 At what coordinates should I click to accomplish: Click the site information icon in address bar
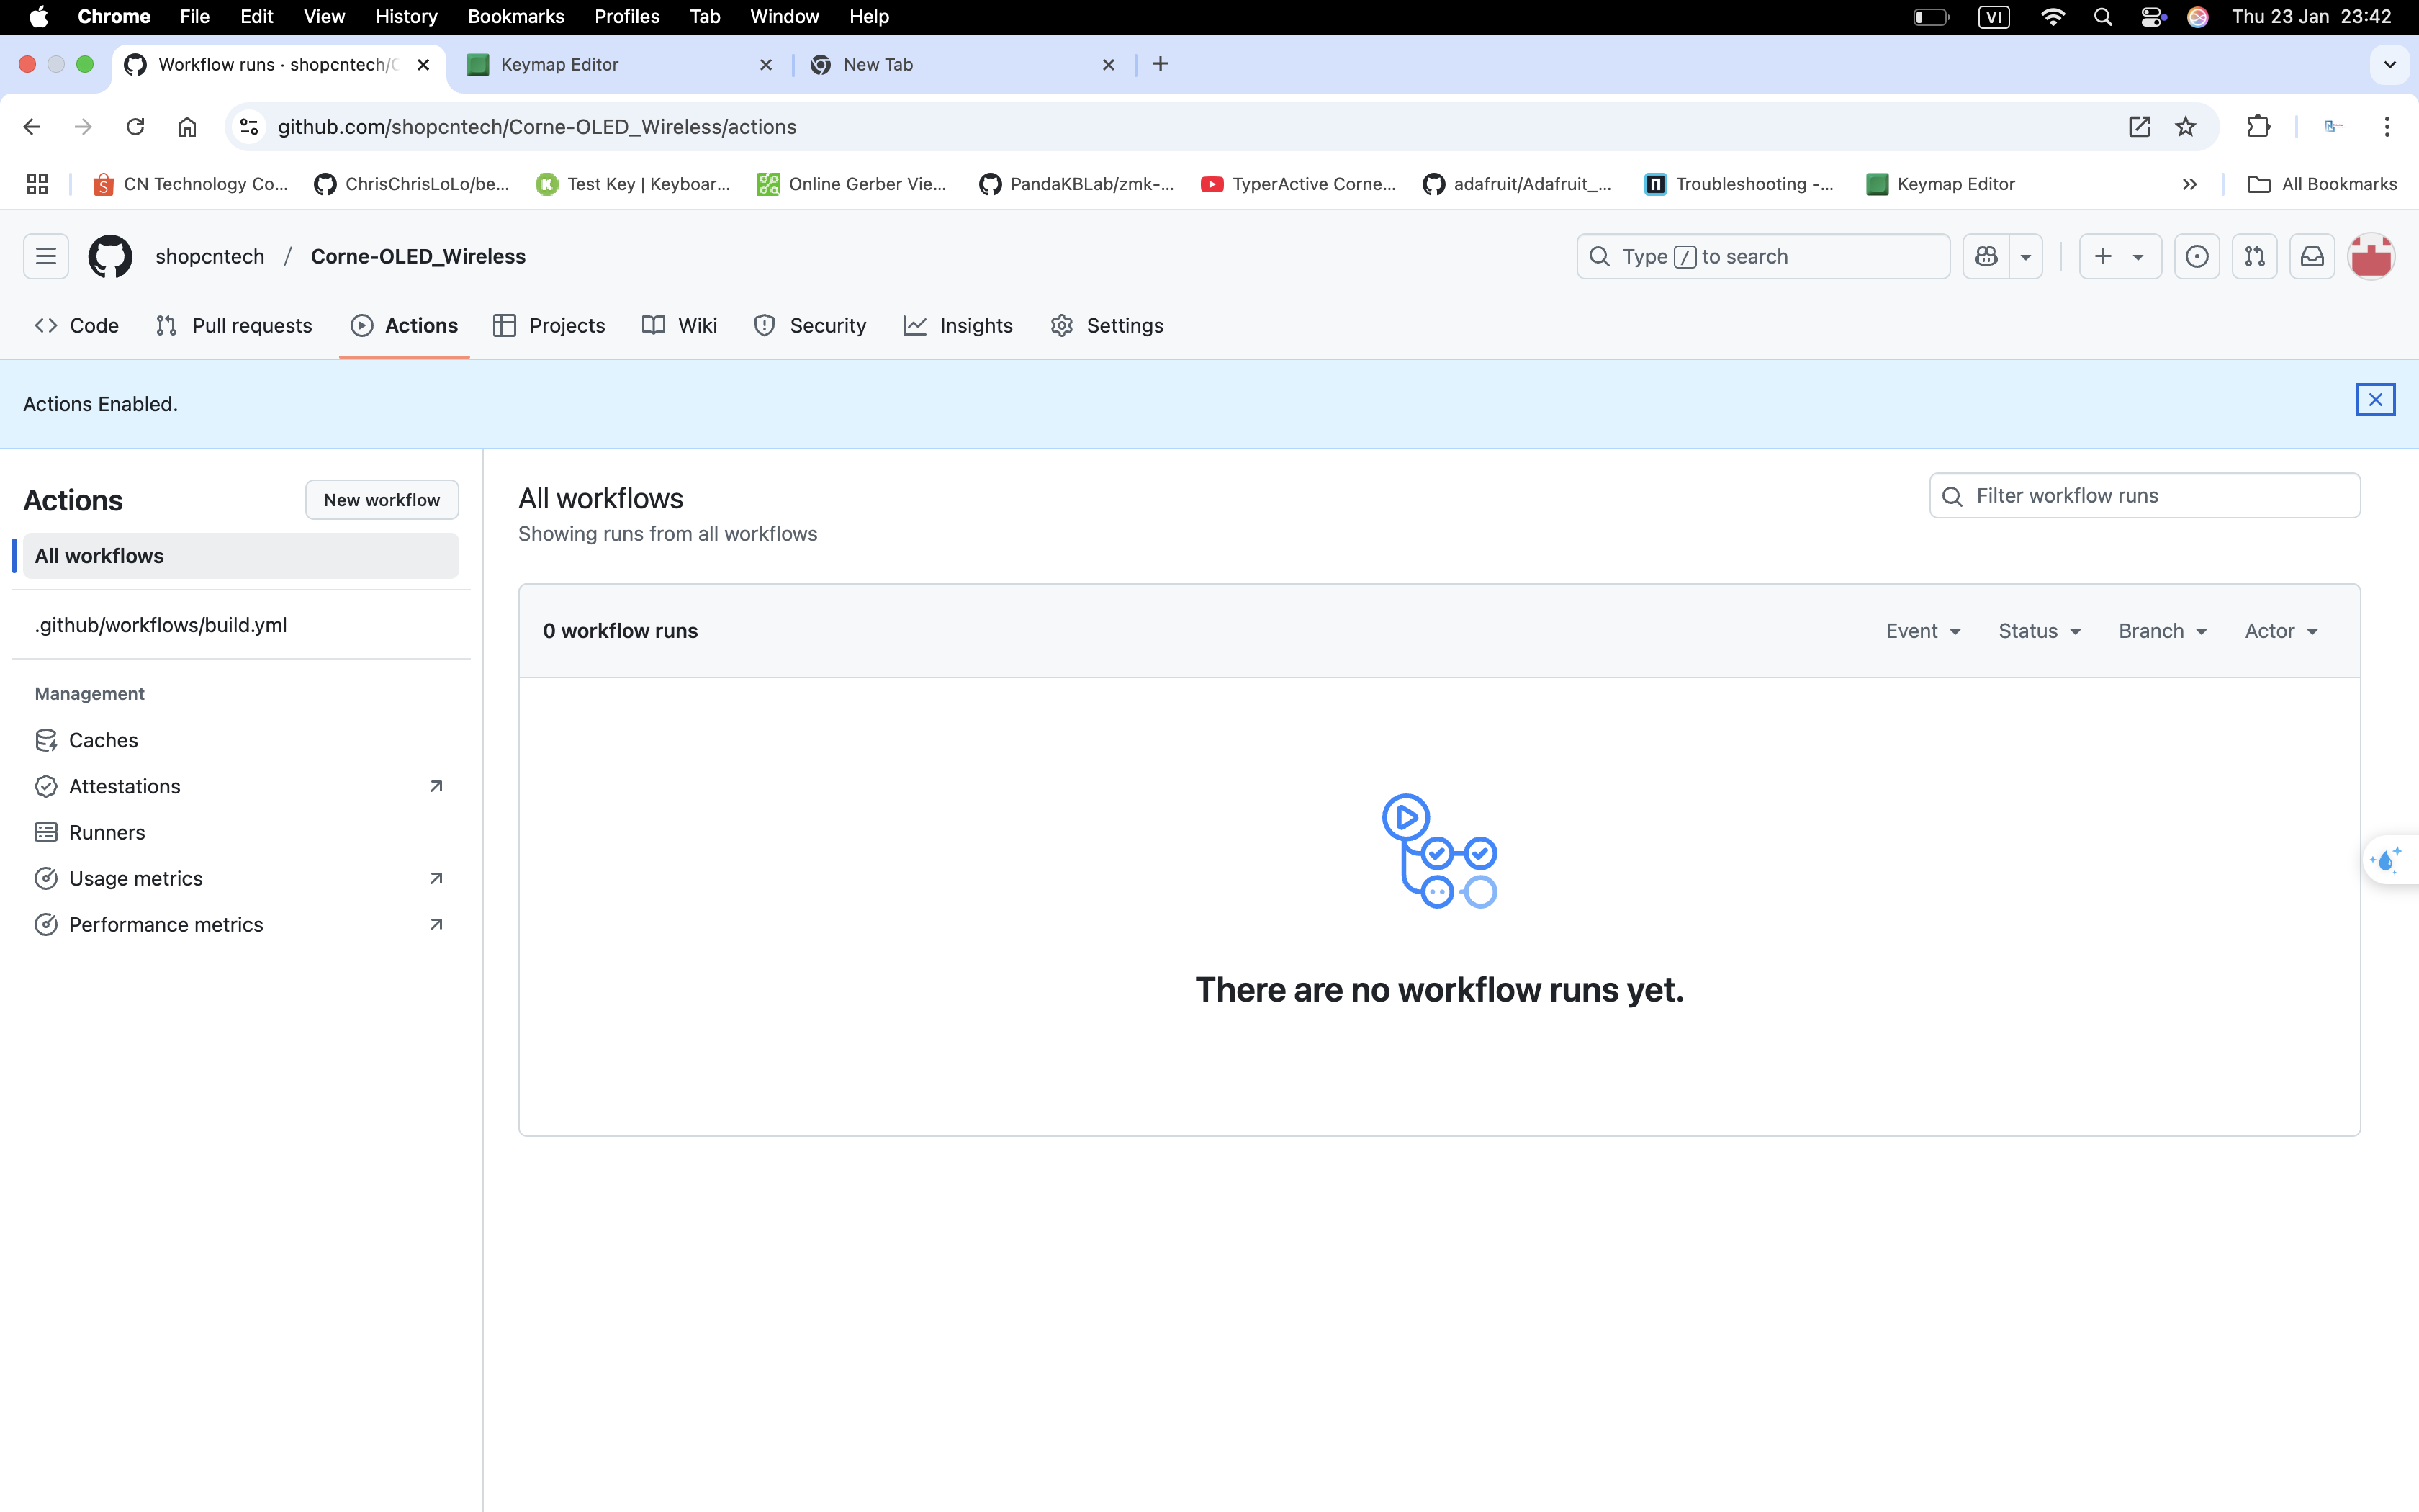click(250, 126)
